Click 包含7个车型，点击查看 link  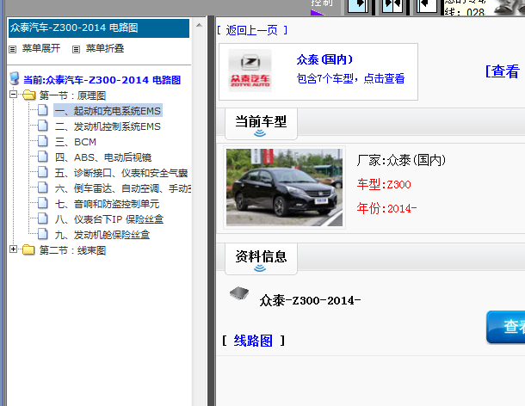click(350, 78)
